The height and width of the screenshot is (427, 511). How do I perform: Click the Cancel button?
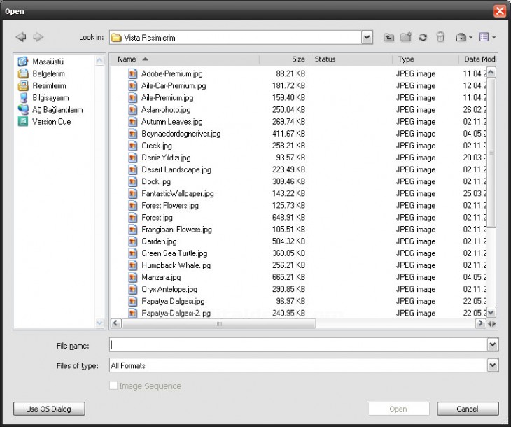pyautogui.click(x=468, y=409)
